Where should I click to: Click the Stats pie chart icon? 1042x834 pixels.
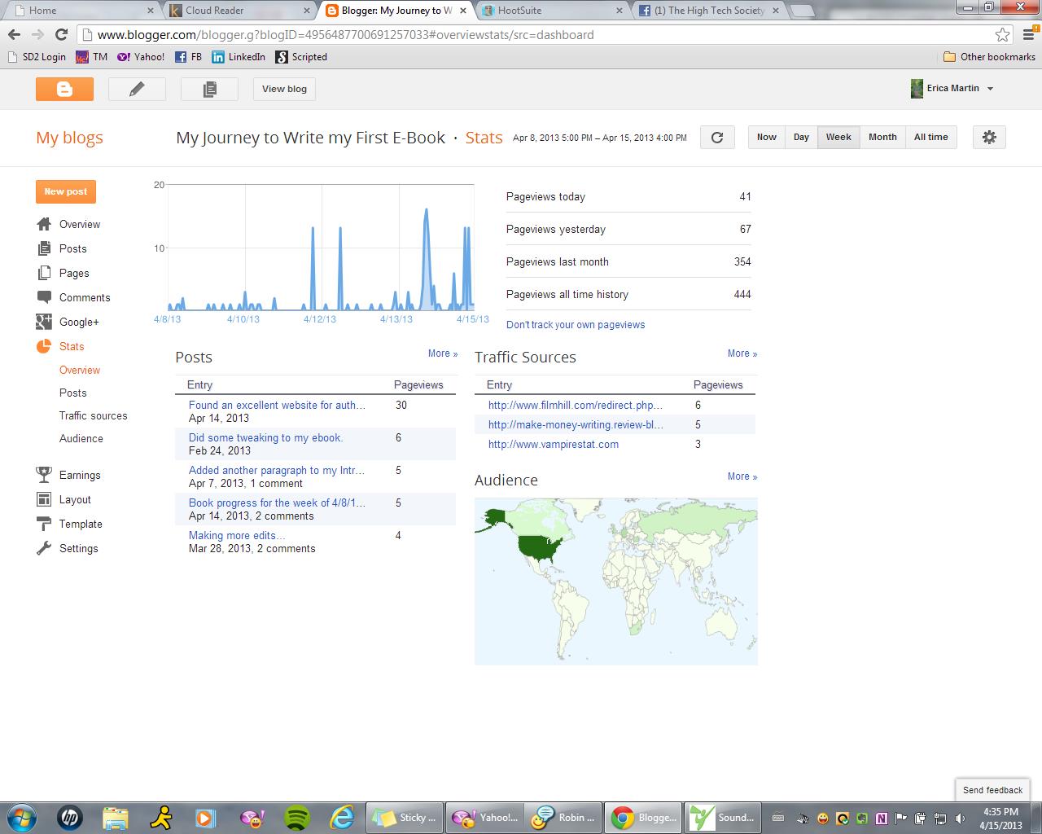pyautogui.click(x=44, y=346)
